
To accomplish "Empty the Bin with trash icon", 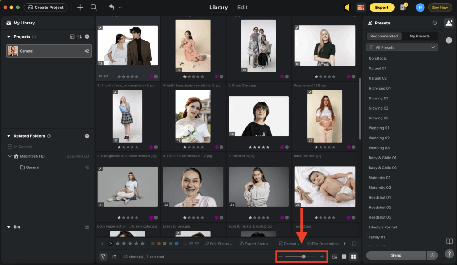I will (x=87, y=227).
